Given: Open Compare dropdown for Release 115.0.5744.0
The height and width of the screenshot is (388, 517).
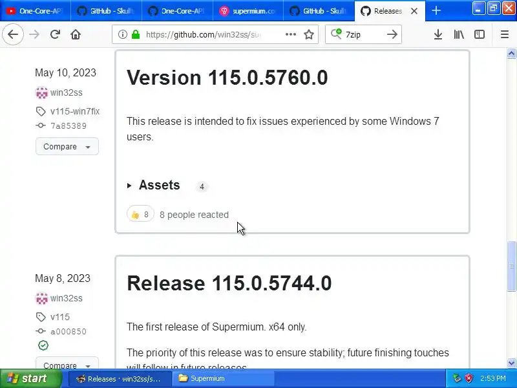Looking at the screenshot, I should point(67,363).
